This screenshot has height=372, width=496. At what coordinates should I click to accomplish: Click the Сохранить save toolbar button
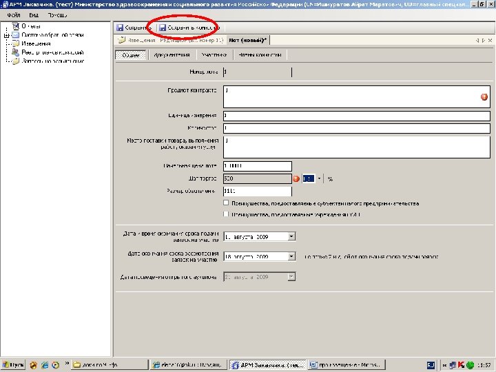click(134, 28)
